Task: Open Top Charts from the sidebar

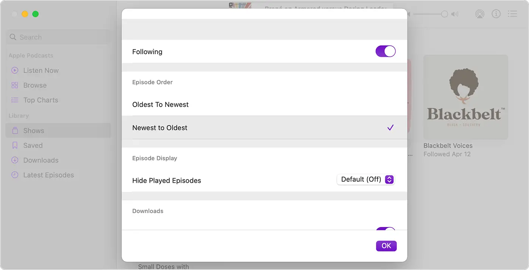Action: tap(40, 100)
